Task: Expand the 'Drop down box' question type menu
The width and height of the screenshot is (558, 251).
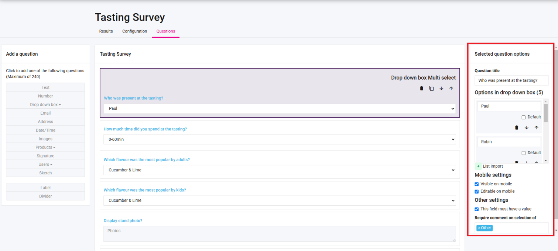Action: (45, 105)
